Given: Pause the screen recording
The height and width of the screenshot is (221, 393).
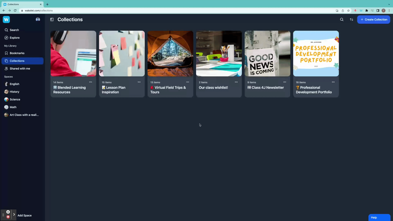Looking at the screenshot, I should point(8,212).
